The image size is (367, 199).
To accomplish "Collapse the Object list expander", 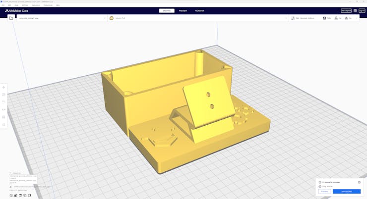I will [10, 173].
